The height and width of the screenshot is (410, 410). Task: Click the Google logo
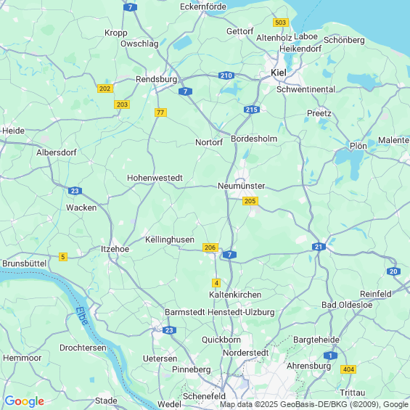click(x=25, y=401)
